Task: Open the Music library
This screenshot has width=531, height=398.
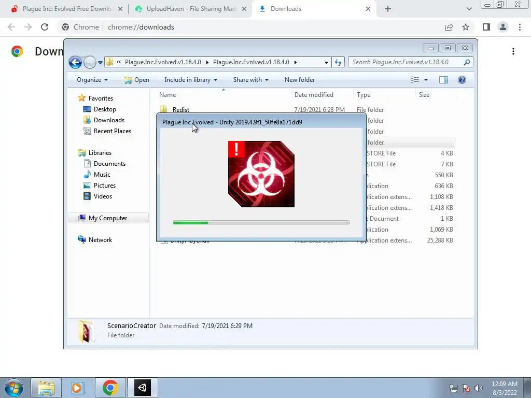Action: pos(102,175)
